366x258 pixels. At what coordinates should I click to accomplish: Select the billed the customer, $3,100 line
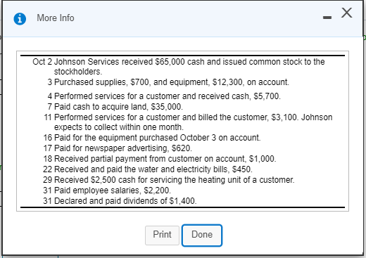click(188, 117)
